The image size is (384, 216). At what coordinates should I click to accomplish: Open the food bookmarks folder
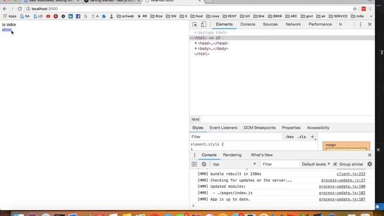[196, 16]
